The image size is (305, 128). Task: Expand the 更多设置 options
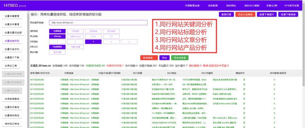pyautogui.click(x=57, y=52)
